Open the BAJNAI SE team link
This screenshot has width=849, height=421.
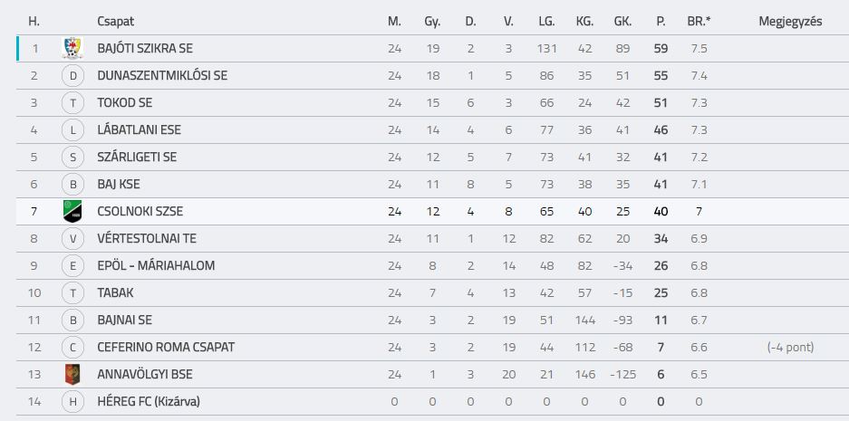[124, 320]
